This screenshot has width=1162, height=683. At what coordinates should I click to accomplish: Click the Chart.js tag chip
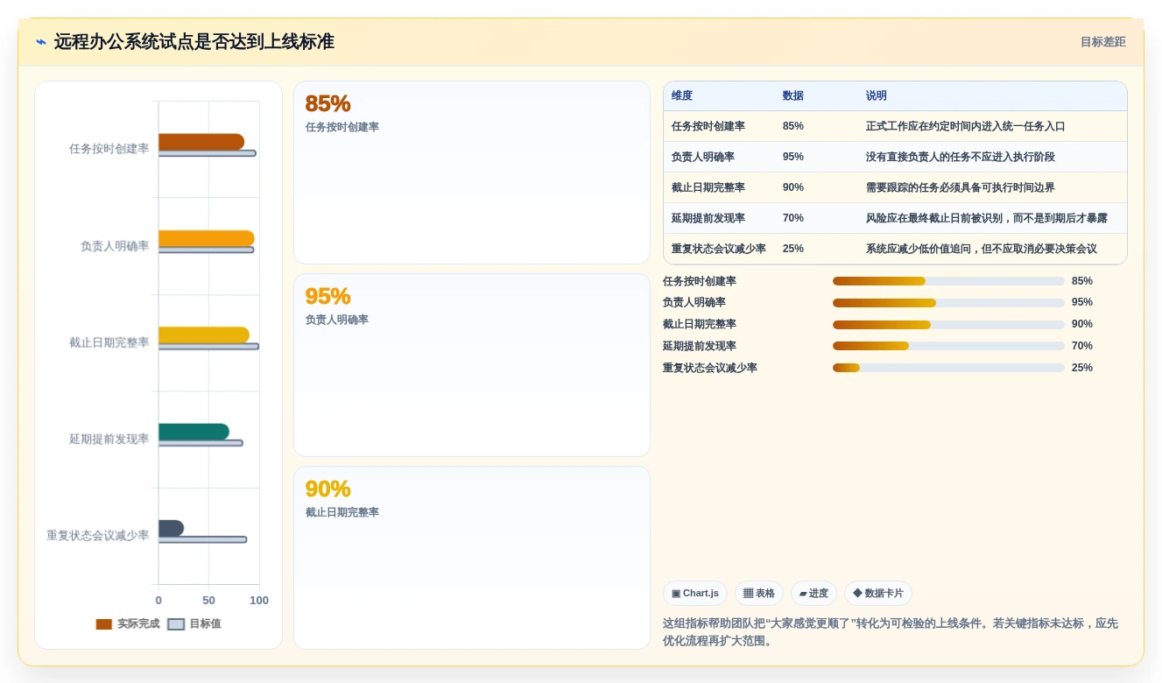[695, 593]
